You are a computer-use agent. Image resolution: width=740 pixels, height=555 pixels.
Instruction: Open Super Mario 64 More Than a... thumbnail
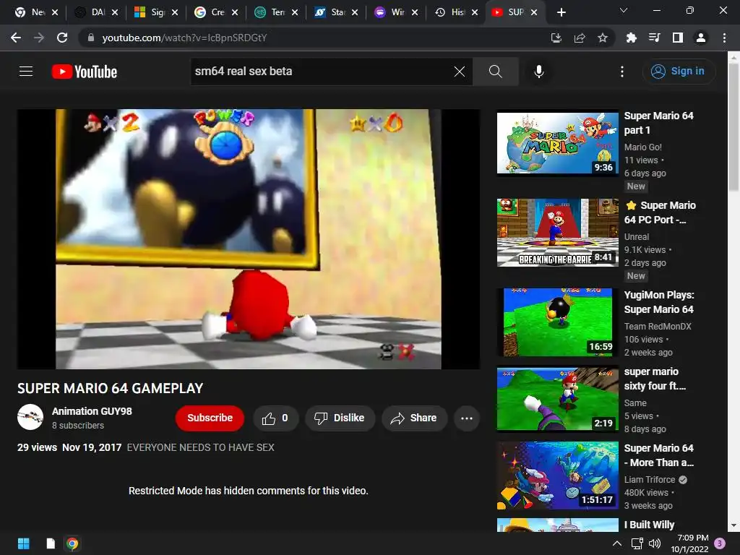coord(557,476)
